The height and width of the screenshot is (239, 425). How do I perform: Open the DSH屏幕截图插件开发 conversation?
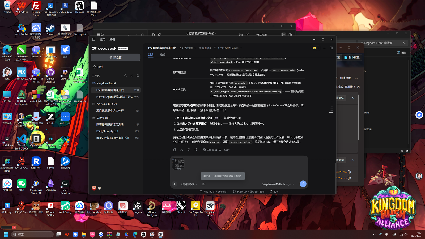116,90
